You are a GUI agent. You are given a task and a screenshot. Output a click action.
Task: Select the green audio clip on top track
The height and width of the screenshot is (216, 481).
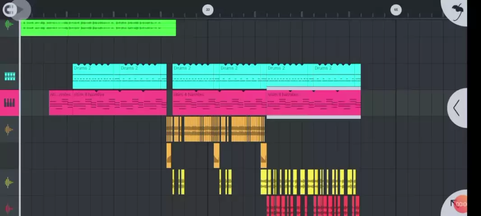click(98, 28)
